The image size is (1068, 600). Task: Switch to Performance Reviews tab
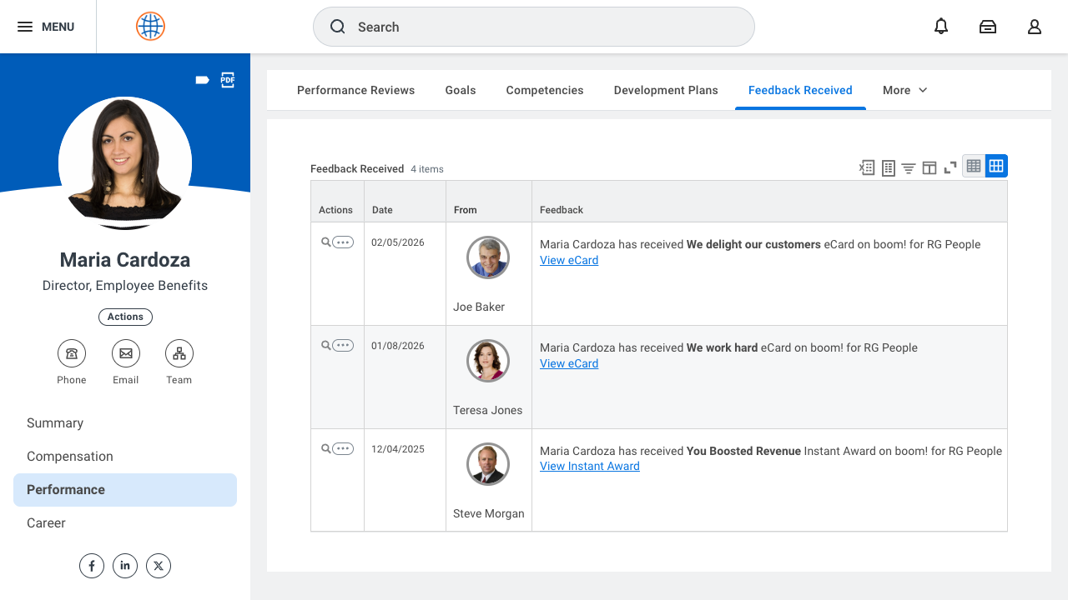[356, 90]
